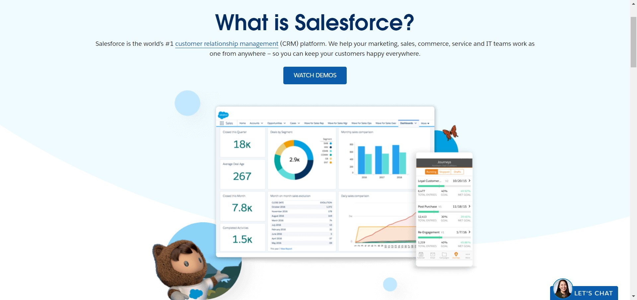Tap the More dots icon in Journeys footer
Screen dimensions: 637x300
(468, 255)
